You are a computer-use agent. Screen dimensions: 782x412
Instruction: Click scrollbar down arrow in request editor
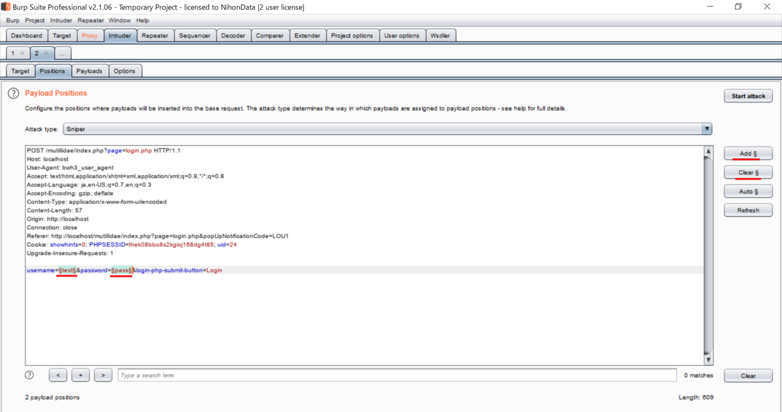click(x=708, y=360)
